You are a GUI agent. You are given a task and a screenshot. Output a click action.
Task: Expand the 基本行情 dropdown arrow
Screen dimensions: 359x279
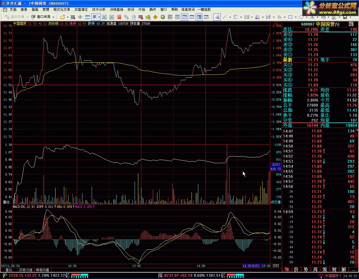27,17
